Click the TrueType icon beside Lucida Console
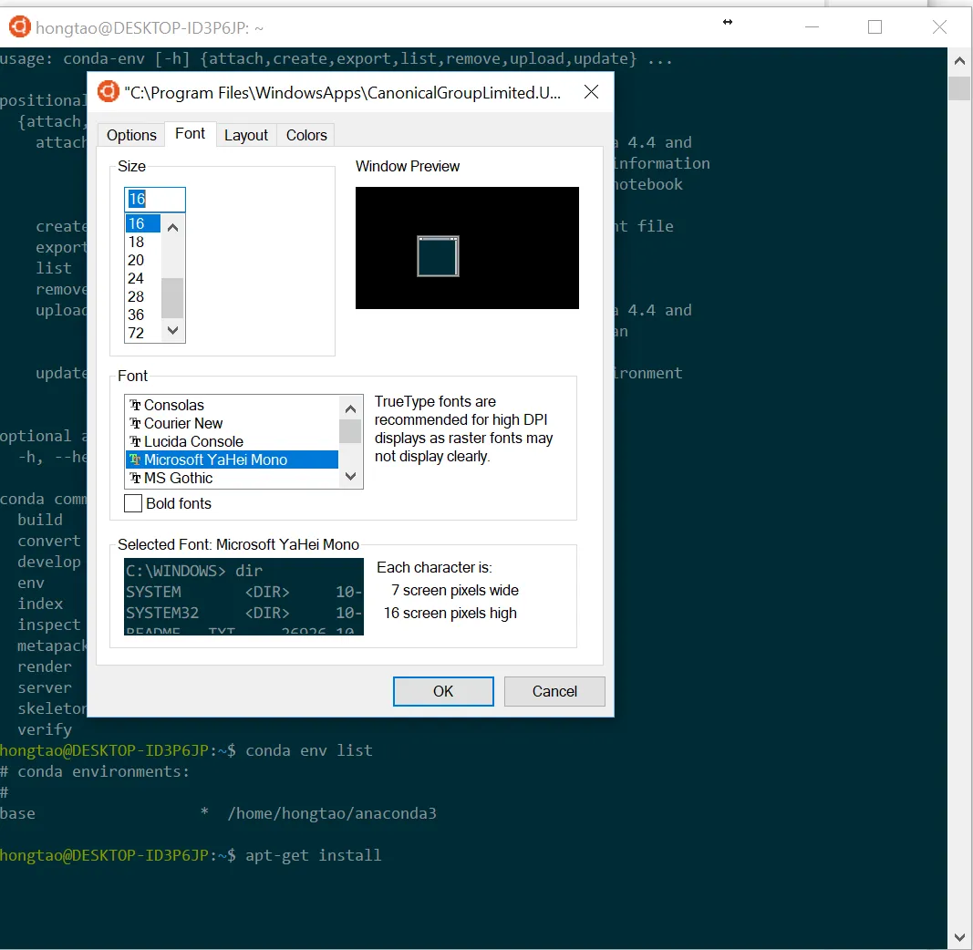Image resolution: width=973 pixels, height=950 pixels. coord(136,442)
